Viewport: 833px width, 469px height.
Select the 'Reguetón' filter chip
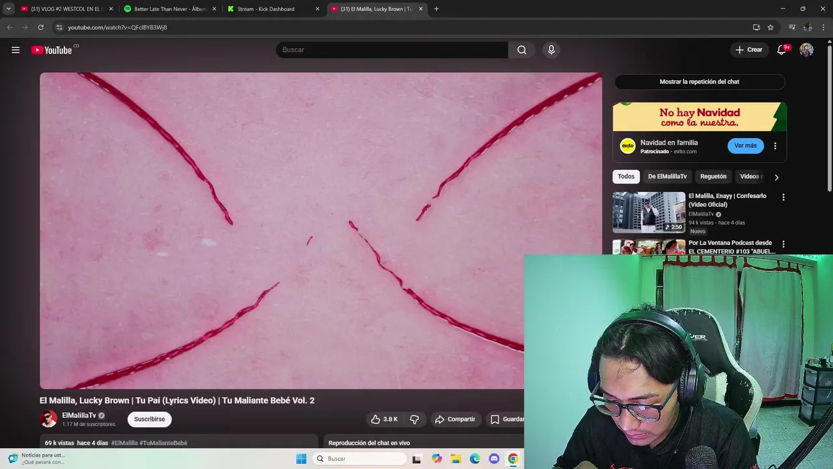tap(713, 177)
